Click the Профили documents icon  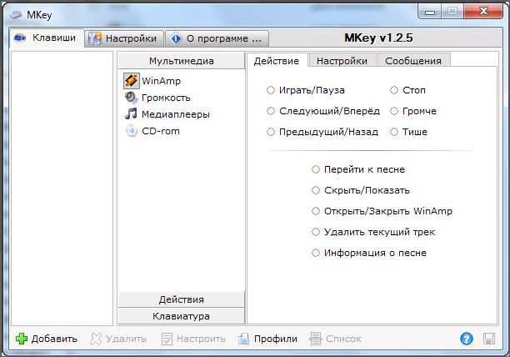[243, 339]
